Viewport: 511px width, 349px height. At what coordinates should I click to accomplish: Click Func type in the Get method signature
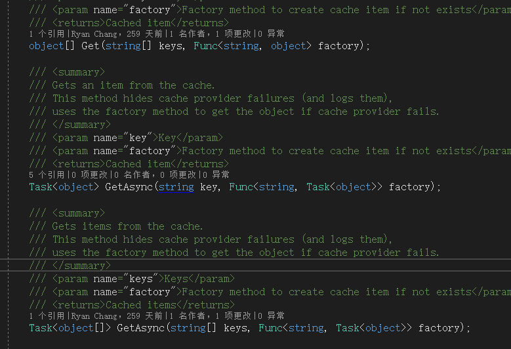[205, 46]
